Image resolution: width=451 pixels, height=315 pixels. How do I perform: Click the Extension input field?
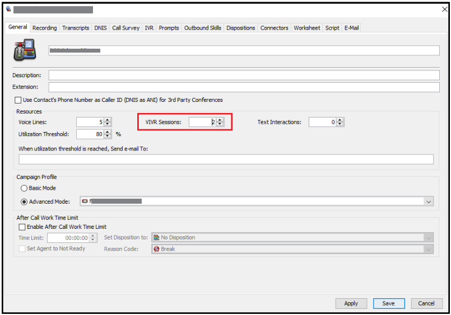244,87
